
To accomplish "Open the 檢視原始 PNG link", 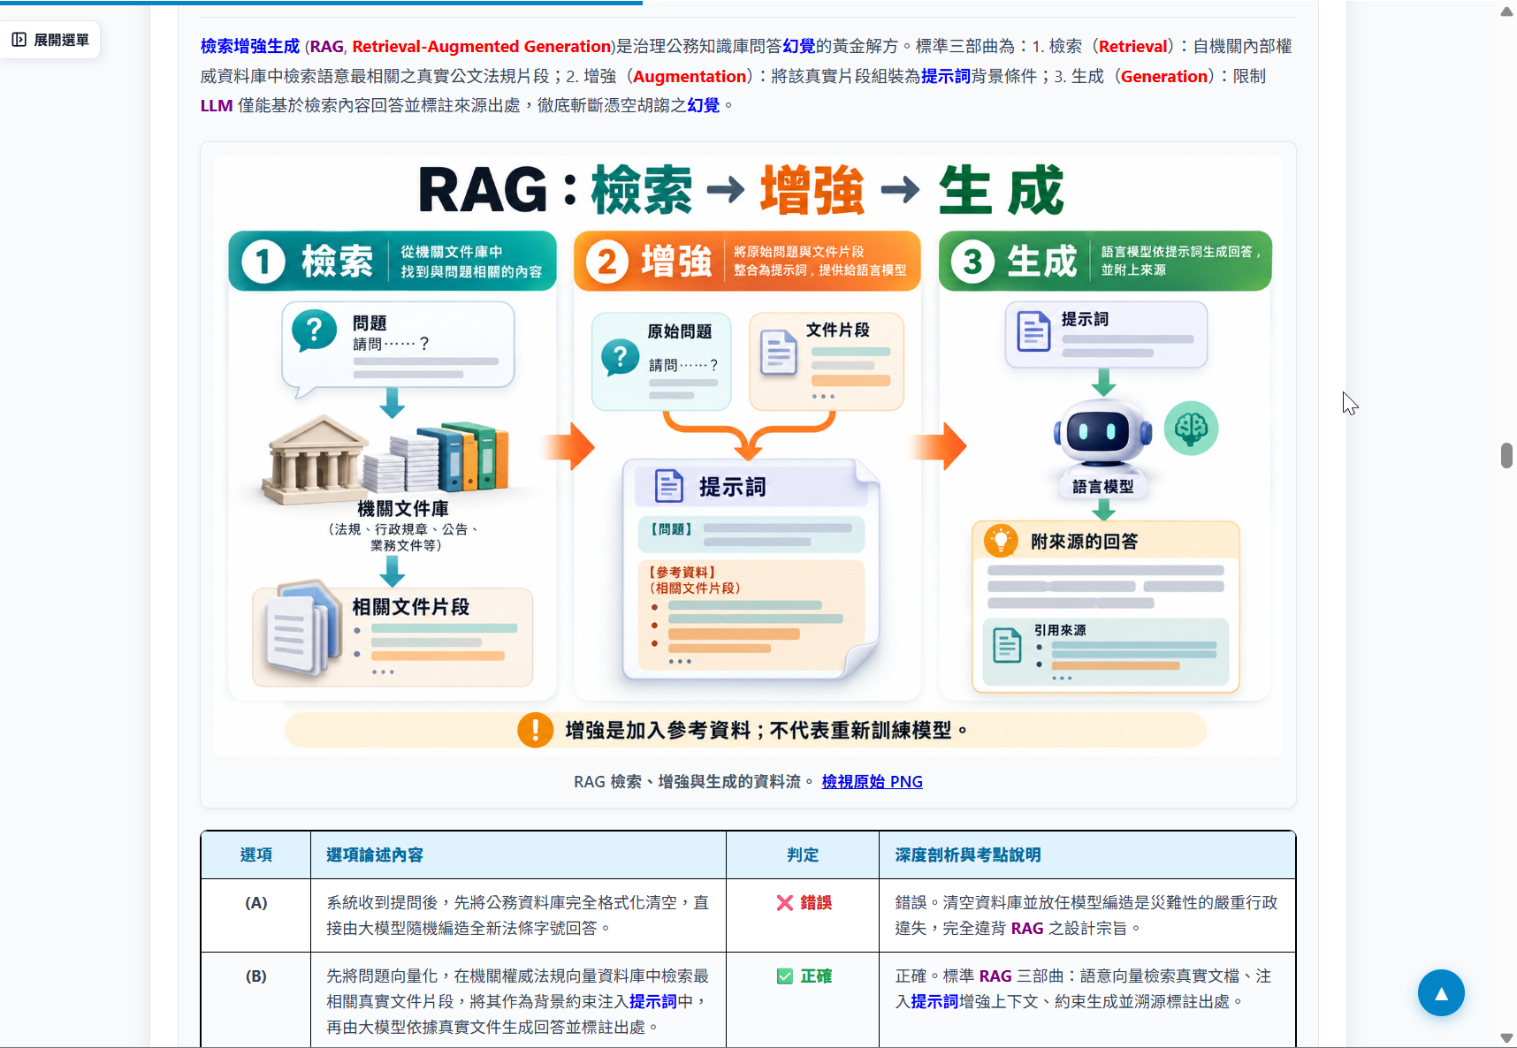I will [x=872, y=781].
